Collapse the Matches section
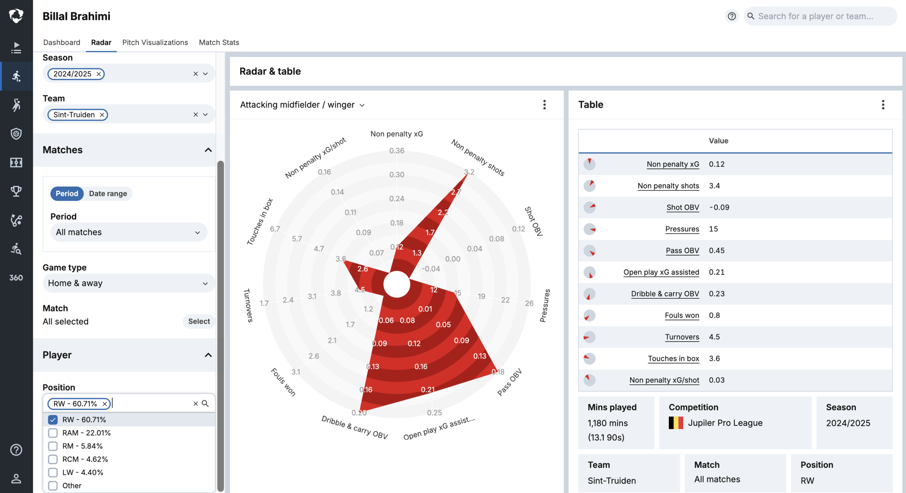 click(x=208, y=150)
